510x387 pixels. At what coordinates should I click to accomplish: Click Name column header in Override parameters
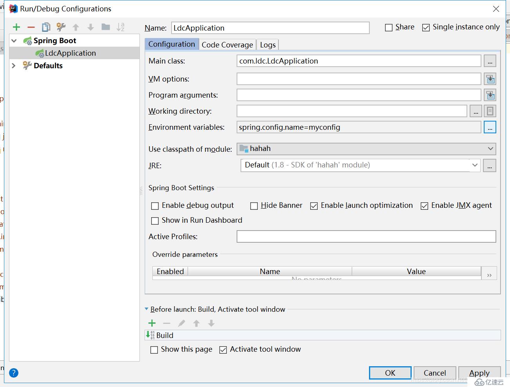click(x=270, y=271)
